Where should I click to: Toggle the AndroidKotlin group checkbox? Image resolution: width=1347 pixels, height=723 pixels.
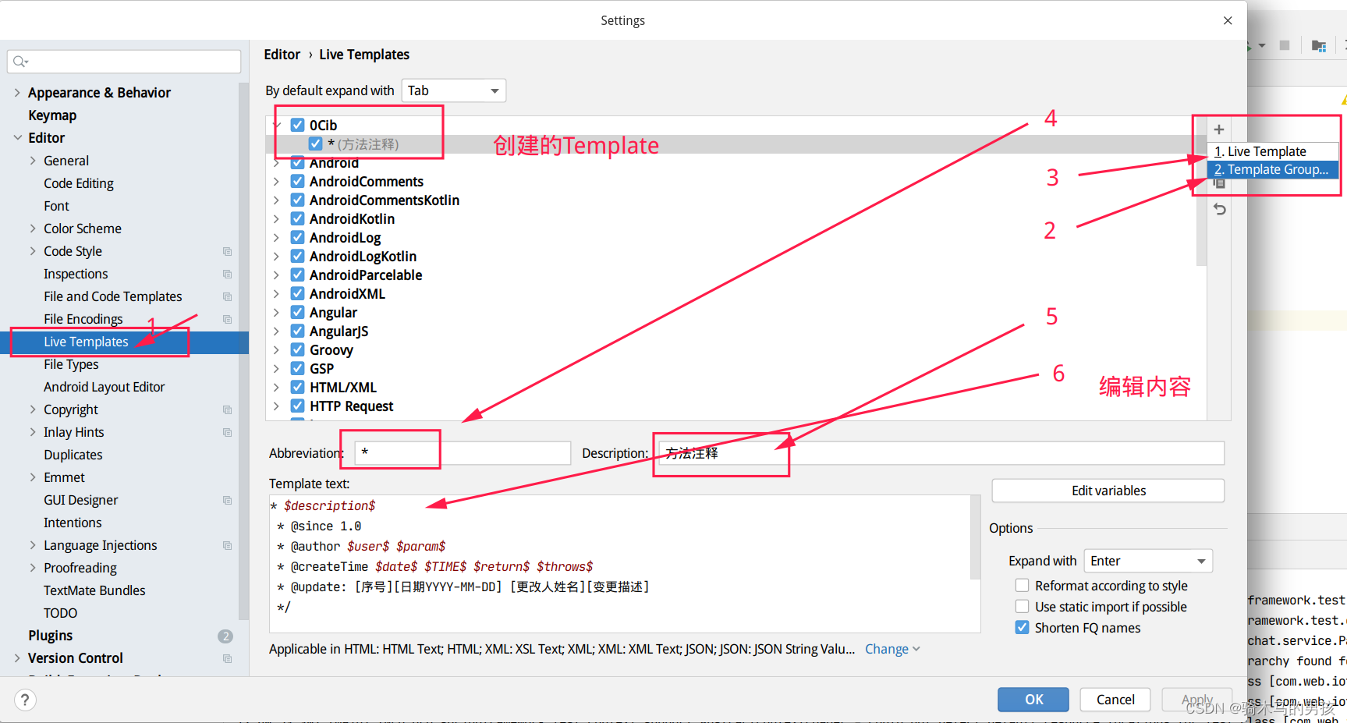[x=297, y=218]
